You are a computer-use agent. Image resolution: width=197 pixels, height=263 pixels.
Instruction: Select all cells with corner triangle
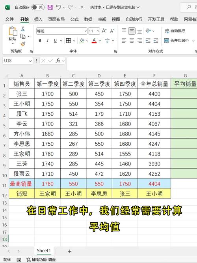pyautogui.click(x=6, y=76)
